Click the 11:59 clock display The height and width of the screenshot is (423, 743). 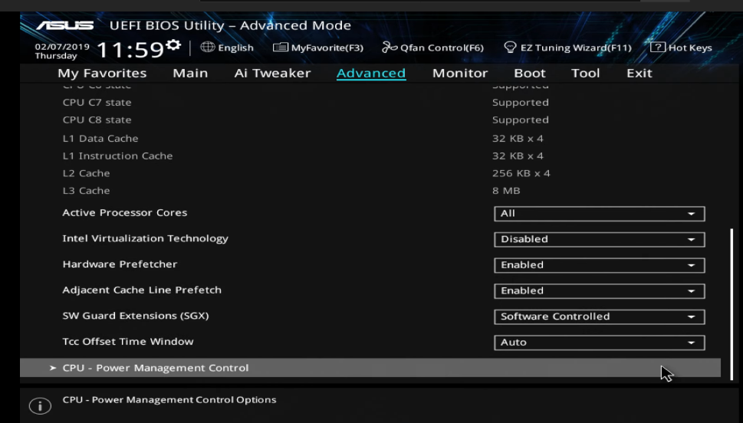[x=130, y=49]
